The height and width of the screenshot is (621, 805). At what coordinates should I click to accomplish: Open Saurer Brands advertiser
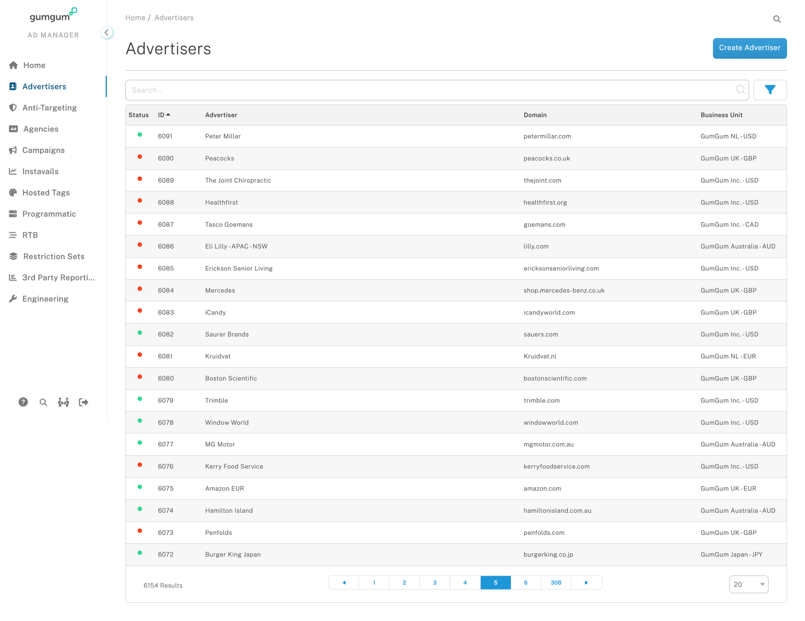click(227, 334)
